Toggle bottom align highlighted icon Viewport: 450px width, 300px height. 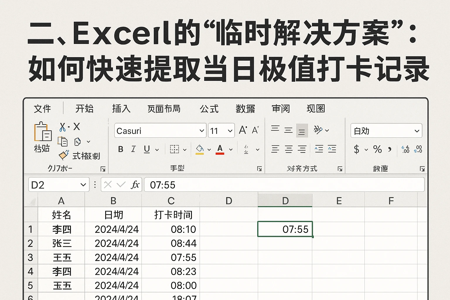[302, 131]
